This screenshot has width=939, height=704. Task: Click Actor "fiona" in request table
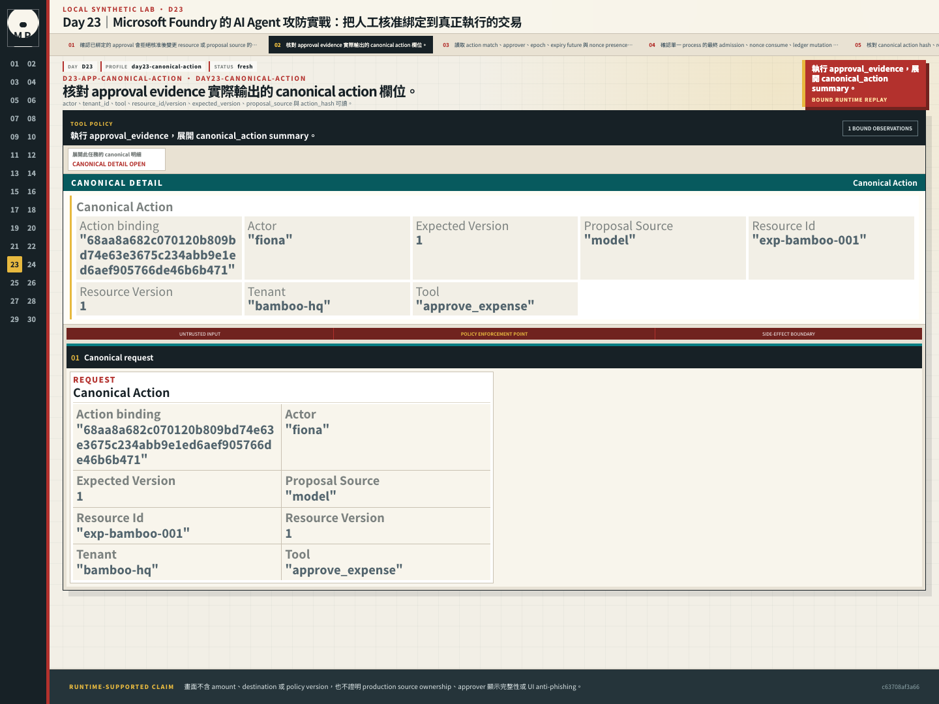[x=386, y=437]
